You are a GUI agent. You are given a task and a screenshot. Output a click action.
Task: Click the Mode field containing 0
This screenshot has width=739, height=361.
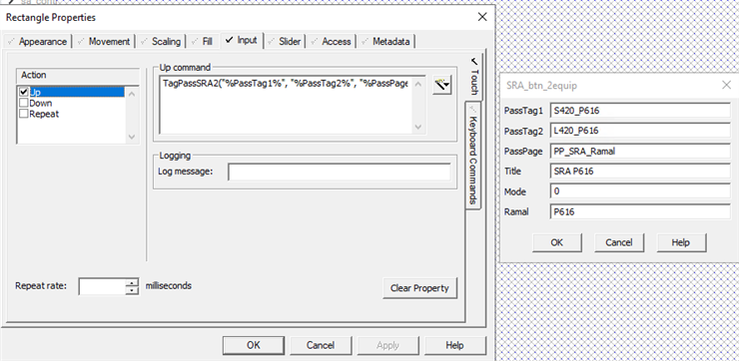(x=640, y=191)
